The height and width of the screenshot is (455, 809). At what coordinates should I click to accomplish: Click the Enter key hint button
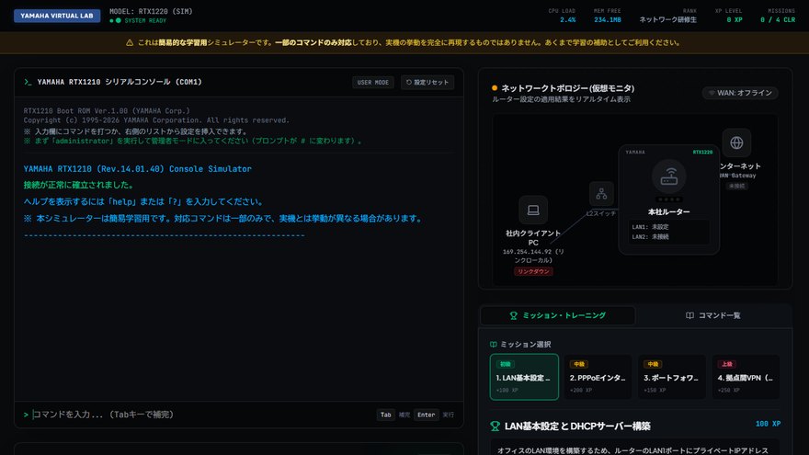[x=427, y=415]
